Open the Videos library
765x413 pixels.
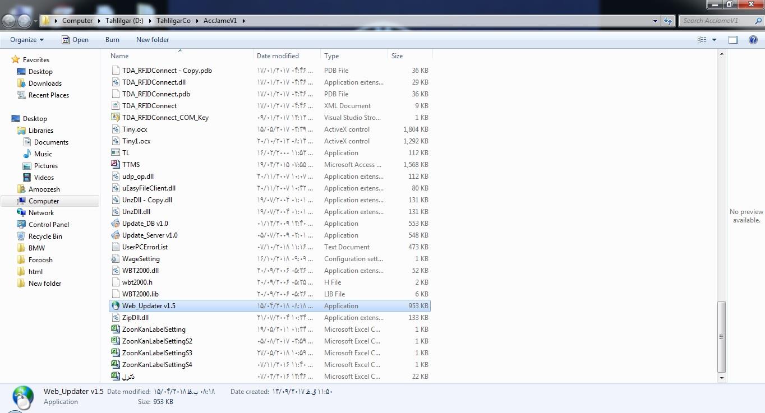(44, 178)
